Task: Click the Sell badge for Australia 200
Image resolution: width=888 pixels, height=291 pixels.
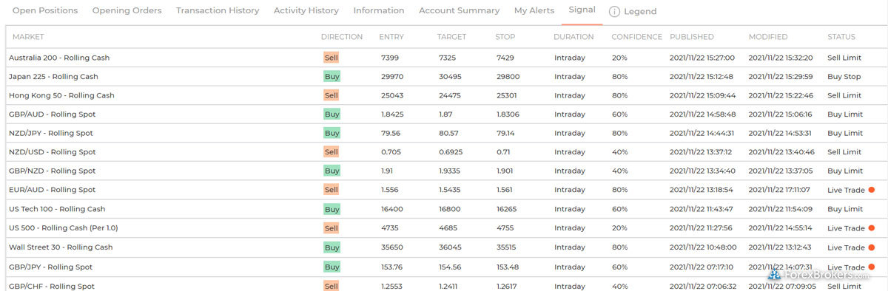Action: [331, 58]
